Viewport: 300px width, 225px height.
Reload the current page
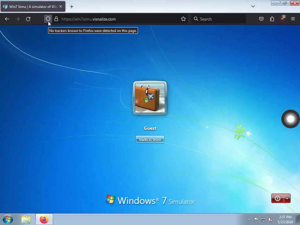point(28,19)
